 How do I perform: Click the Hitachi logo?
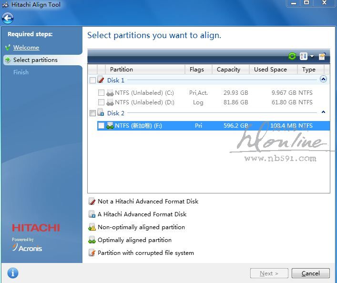pyautogui.click(x=36, y=228)
